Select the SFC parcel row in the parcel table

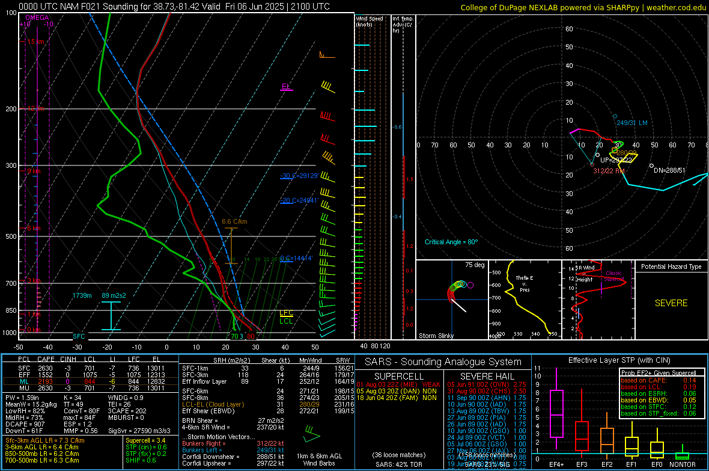pos(91,368)
